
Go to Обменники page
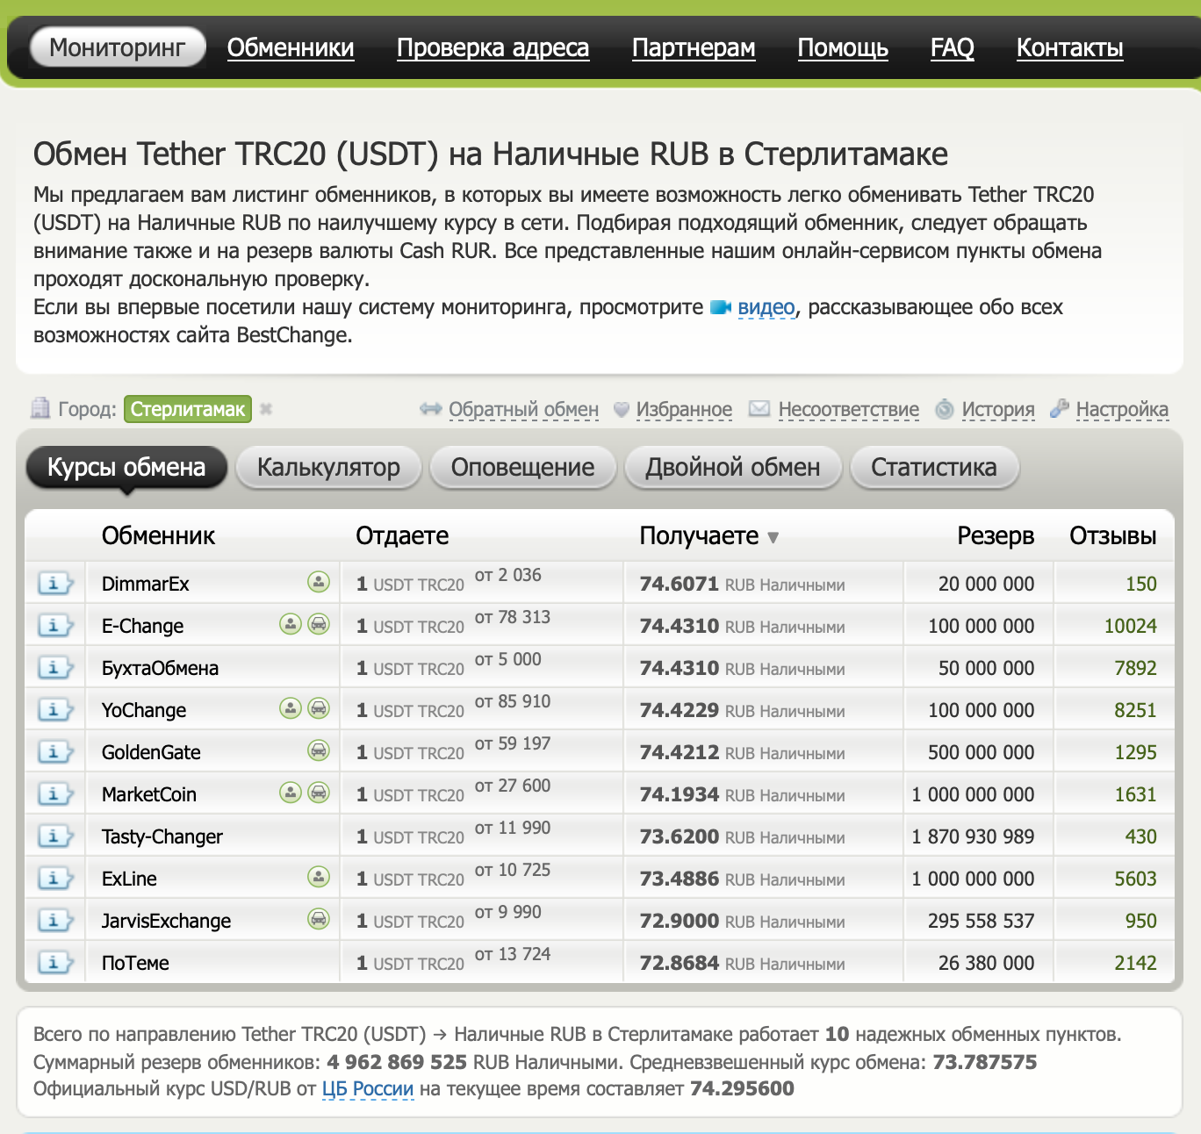291,47
